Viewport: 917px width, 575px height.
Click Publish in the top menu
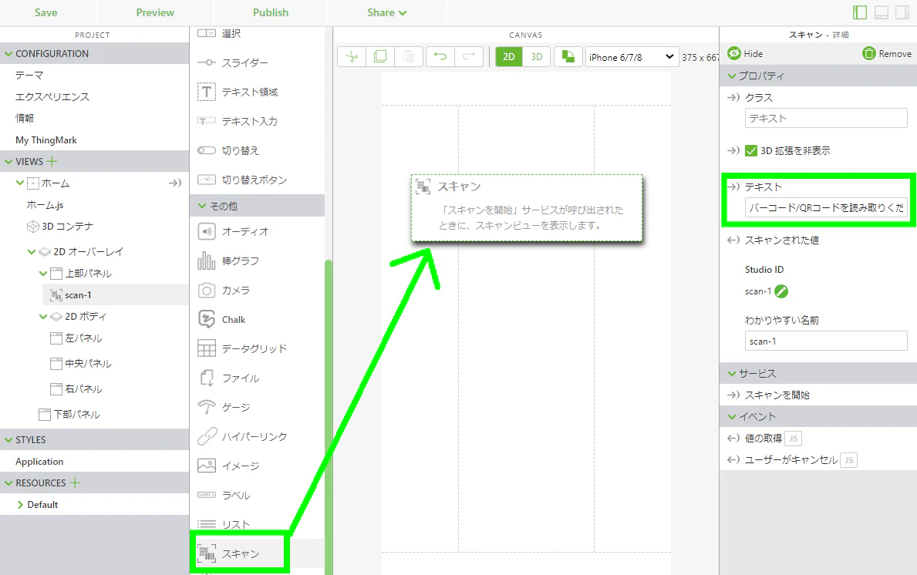[271, 12]
